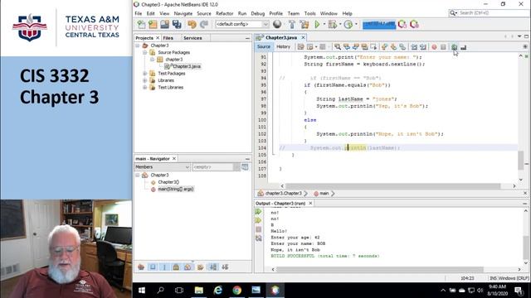Image resolution: width=531 pixels, height=298 pixels.
Task: Expand the Libraries node
Action: click(145, 80)
